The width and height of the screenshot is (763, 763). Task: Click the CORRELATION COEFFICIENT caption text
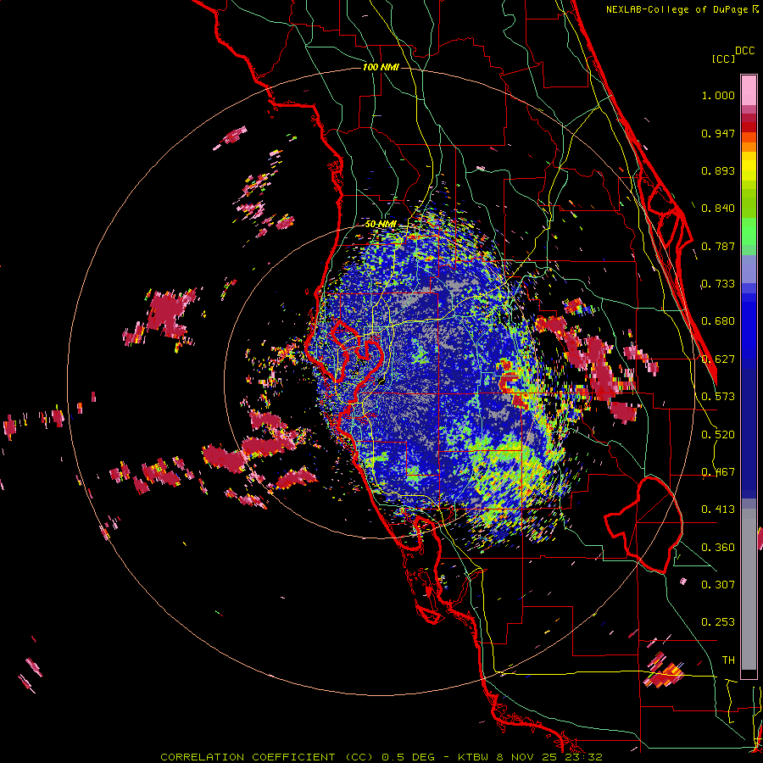[x=248, y=757]
